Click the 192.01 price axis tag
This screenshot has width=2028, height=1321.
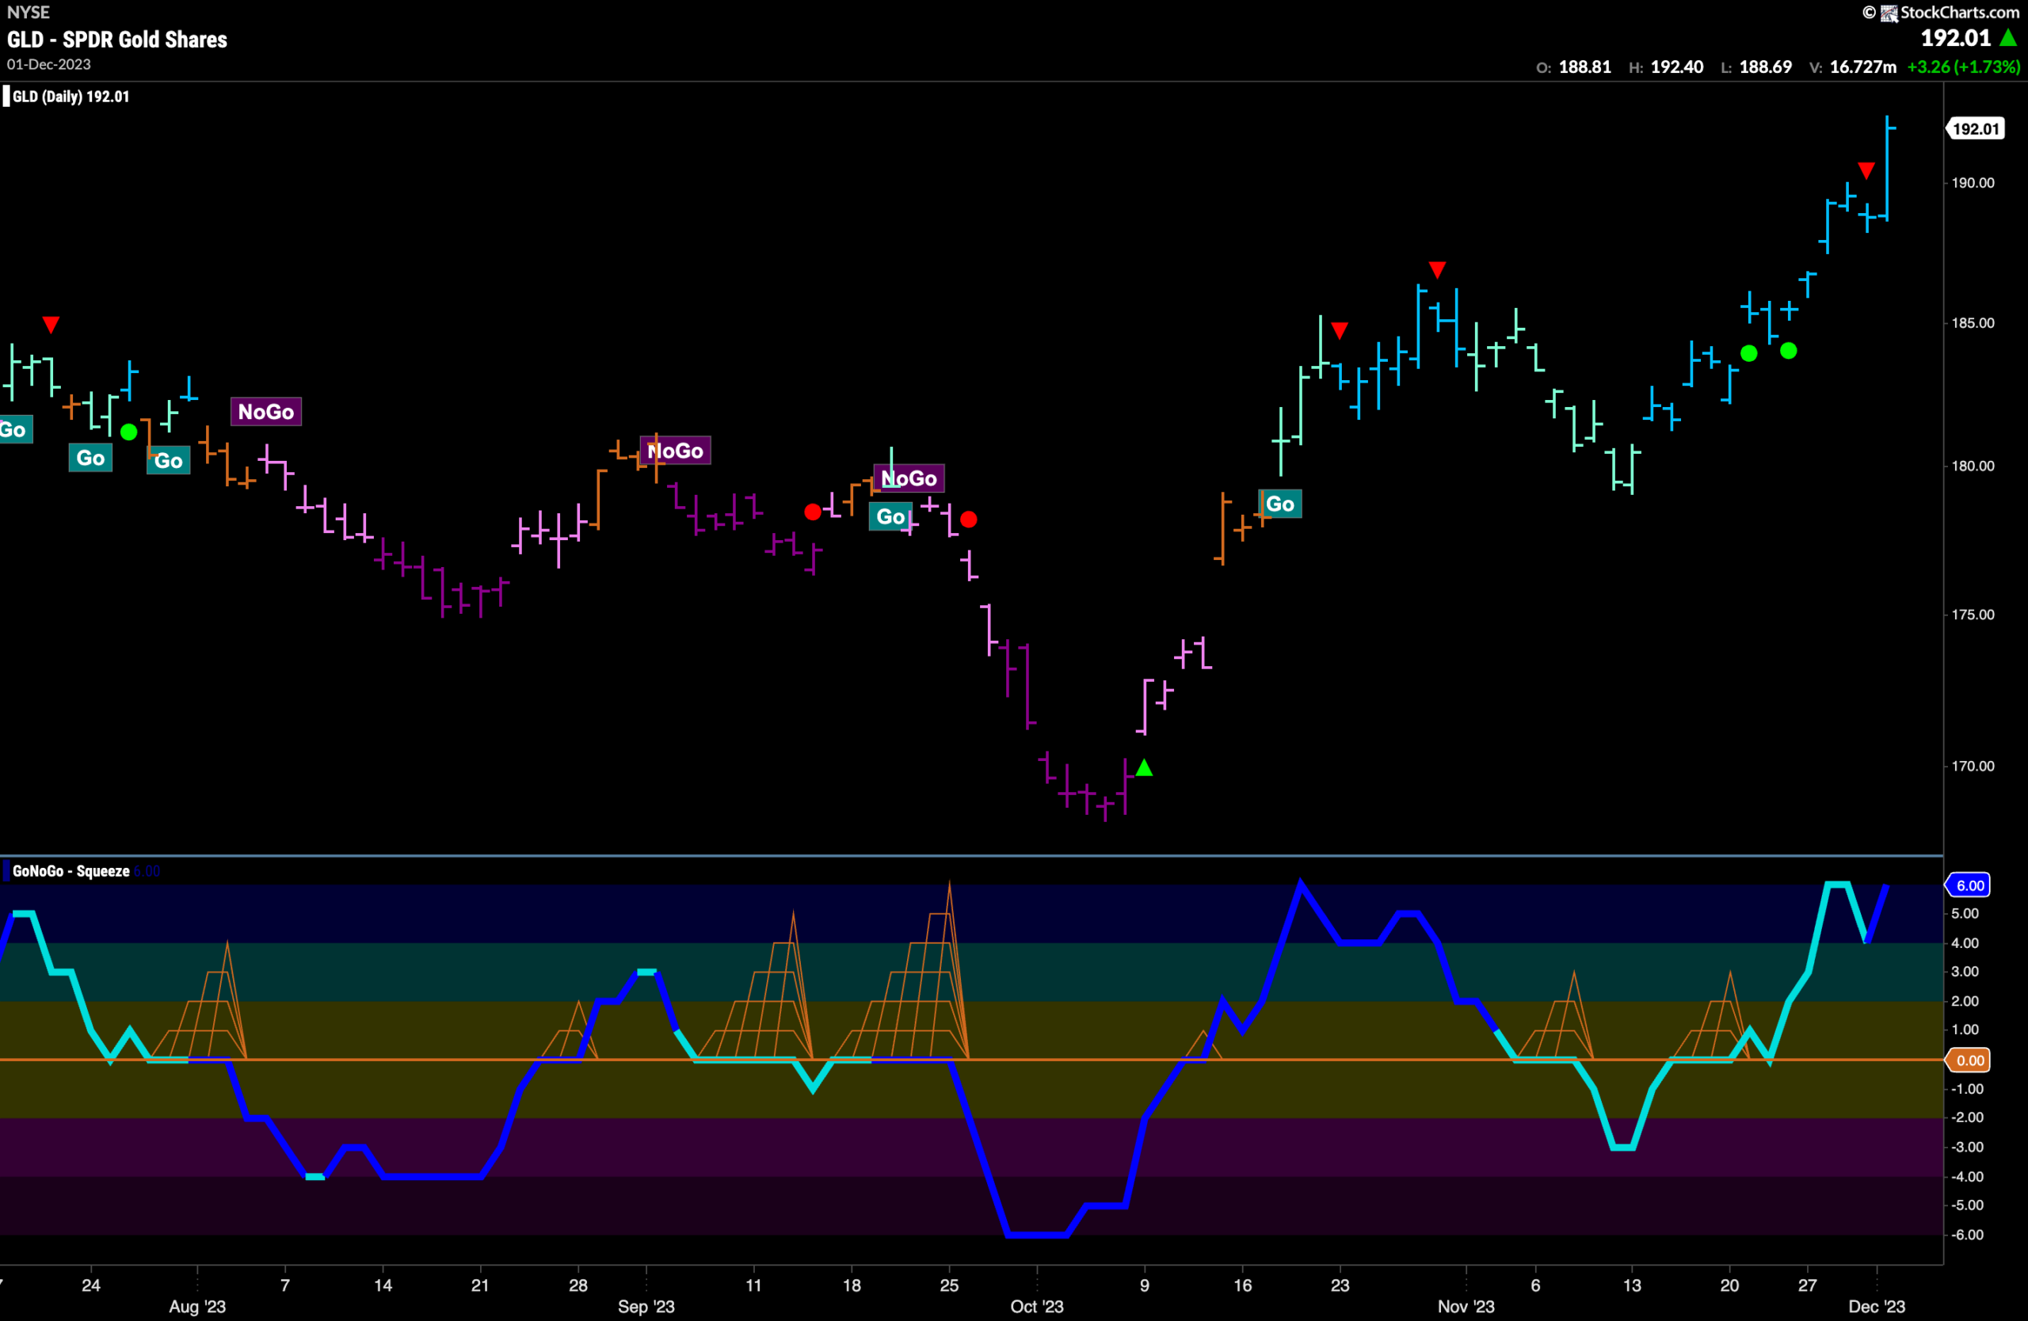(1975, 128)
